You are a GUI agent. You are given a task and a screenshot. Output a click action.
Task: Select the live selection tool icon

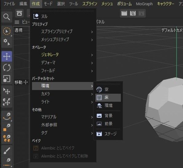pos(7,31)
